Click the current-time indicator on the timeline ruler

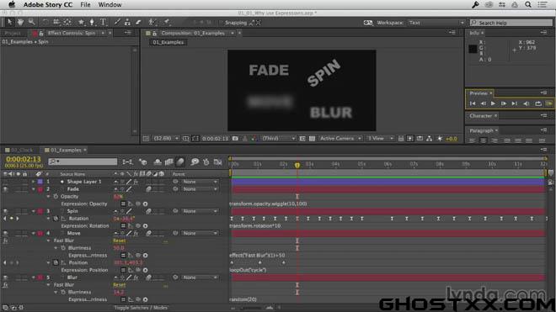click(297, 165)
